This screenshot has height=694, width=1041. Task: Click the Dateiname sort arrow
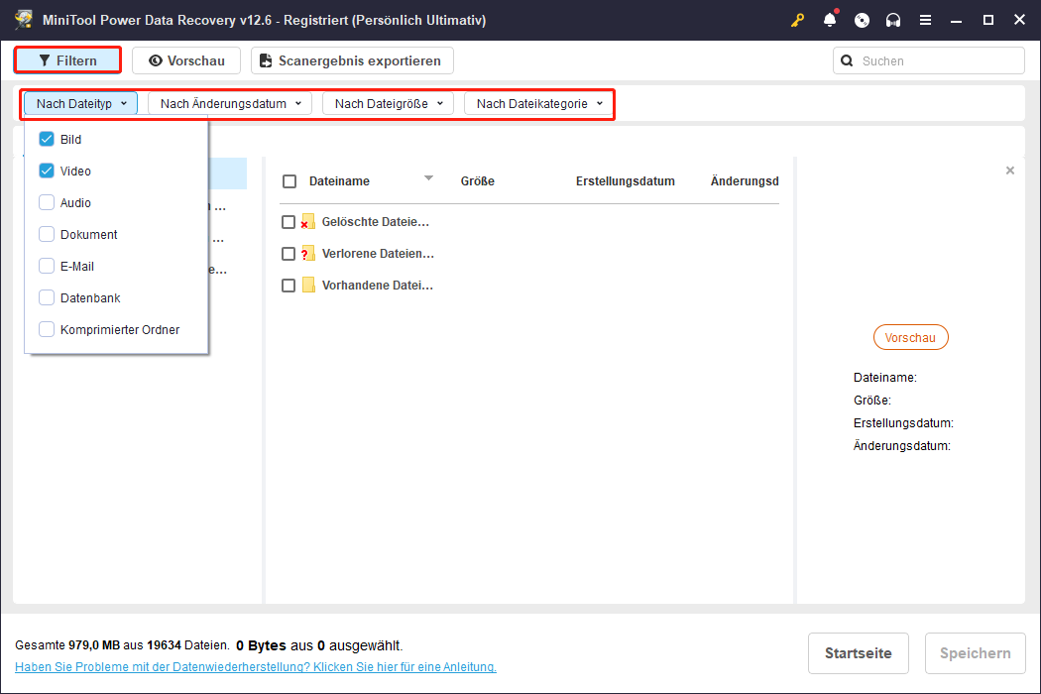[x=429, y=178]
